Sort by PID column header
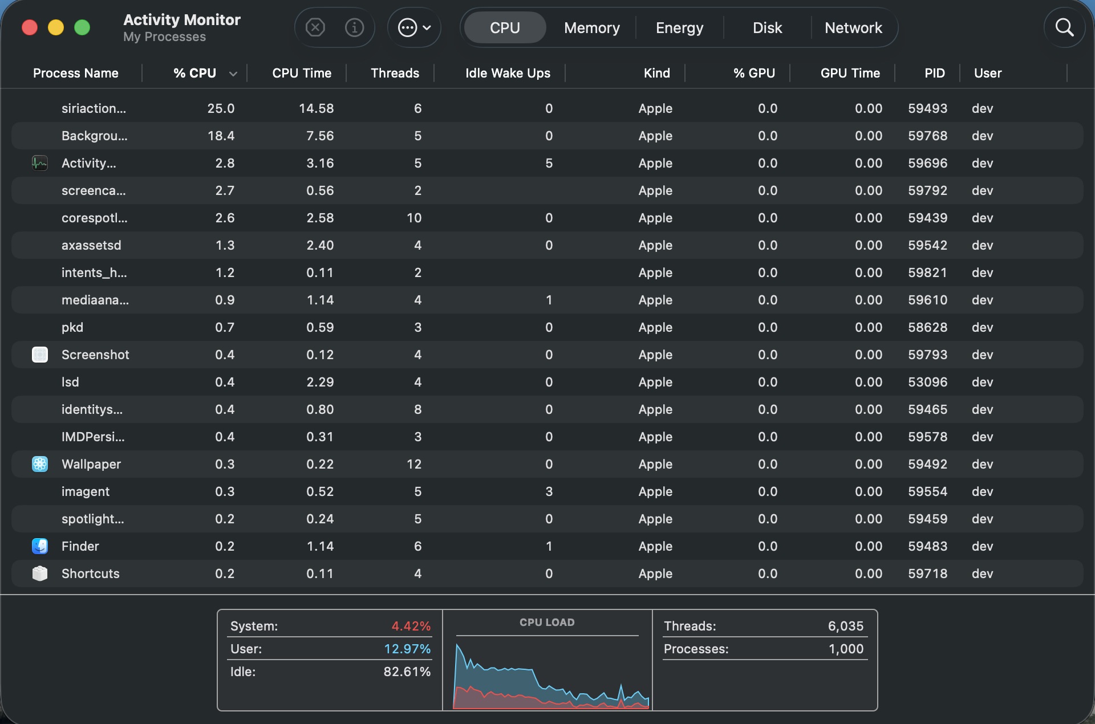Image resolution: width=1095 pixels, height=724 pixels. point(934,73)
